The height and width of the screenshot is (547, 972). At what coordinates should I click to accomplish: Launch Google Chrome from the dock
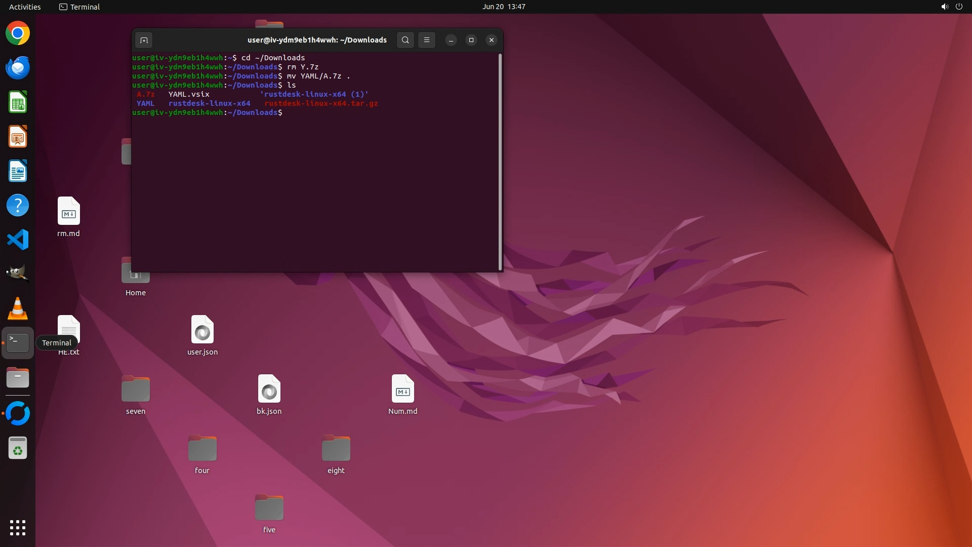point(18,33)
